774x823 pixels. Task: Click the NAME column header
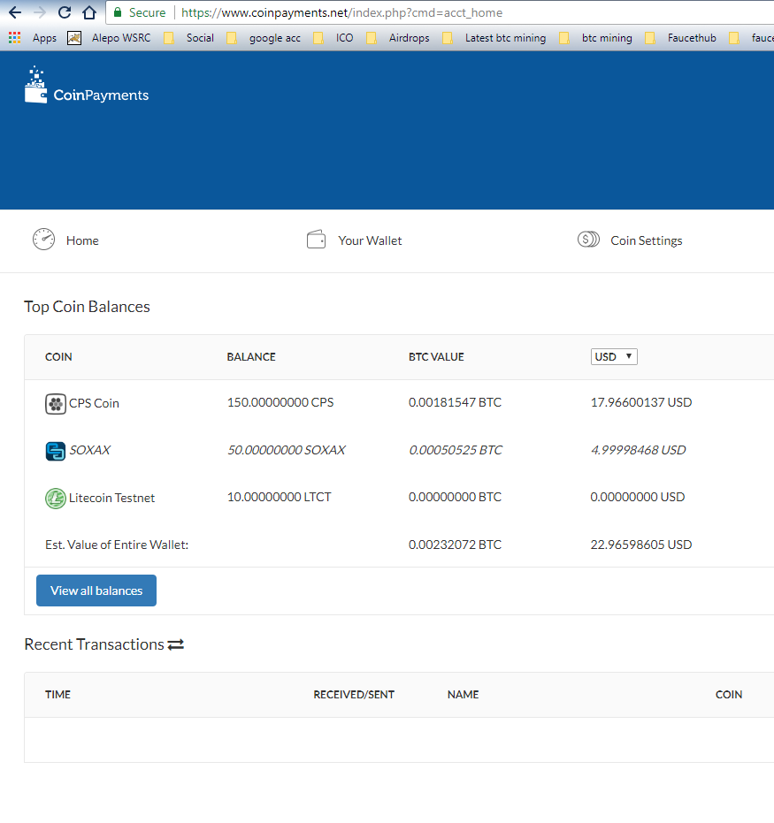pyautogui.click(x=464, y=695)
